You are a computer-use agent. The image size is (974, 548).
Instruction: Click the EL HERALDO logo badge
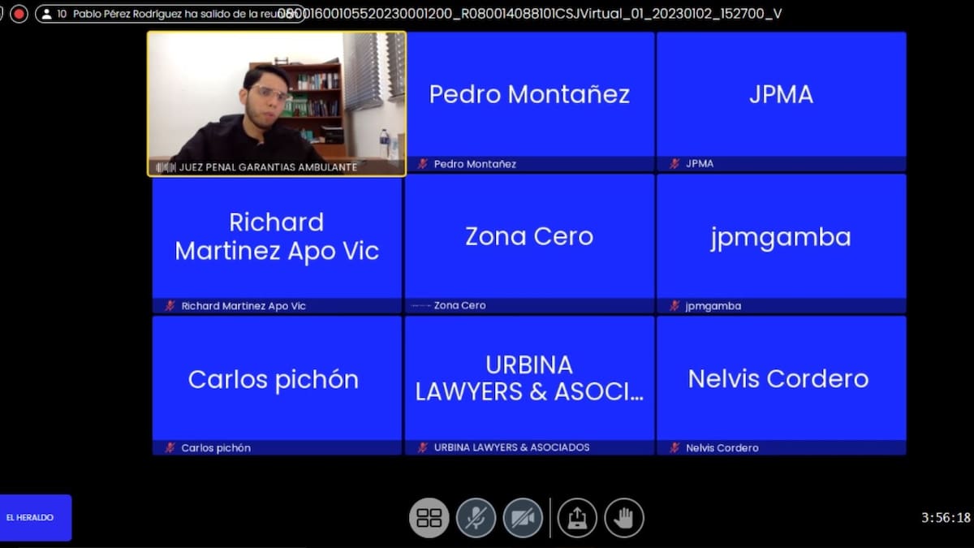coord(36,517)
